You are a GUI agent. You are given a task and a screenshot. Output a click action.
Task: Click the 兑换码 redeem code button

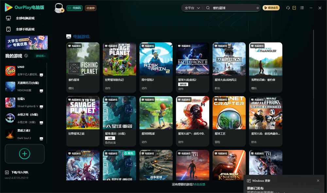75,8
